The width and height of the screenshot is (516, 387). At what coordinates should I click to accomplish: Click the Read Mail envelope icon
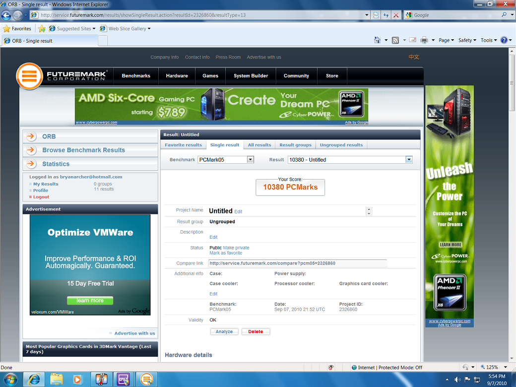pos(413,40)
